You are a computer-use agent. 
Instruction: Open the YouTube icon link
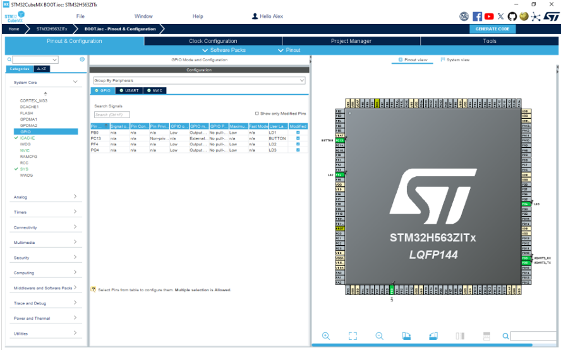[x=489, y=16]
